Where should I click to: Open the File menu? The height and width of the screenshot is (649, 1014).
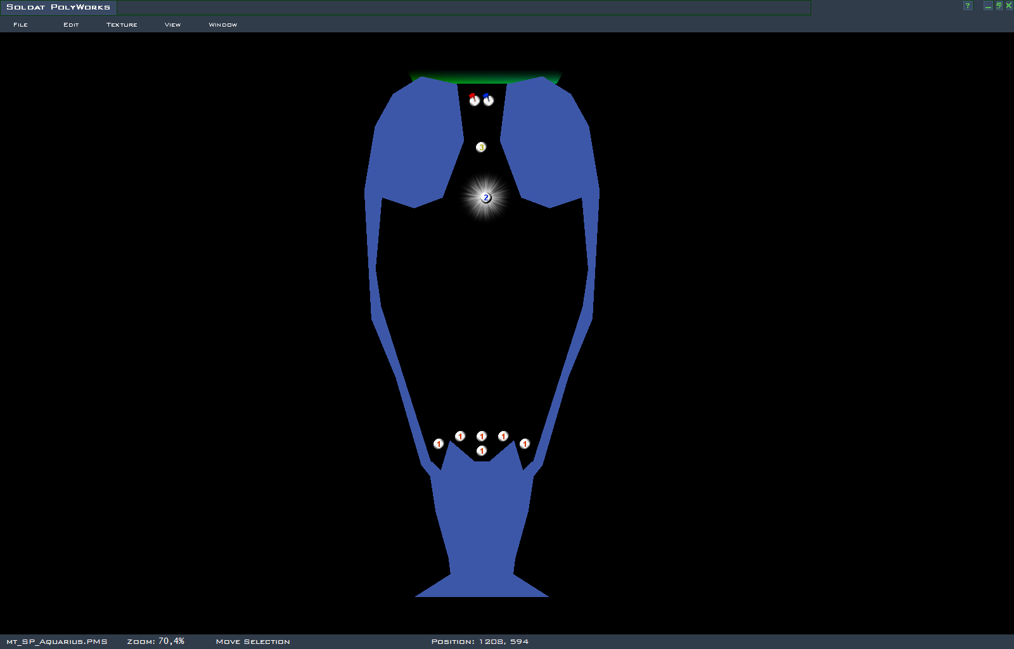point(20,25)
